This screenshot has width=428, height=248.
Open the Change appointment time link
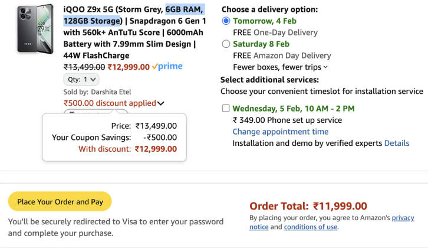pyautogui.click(x=280, y=132)
